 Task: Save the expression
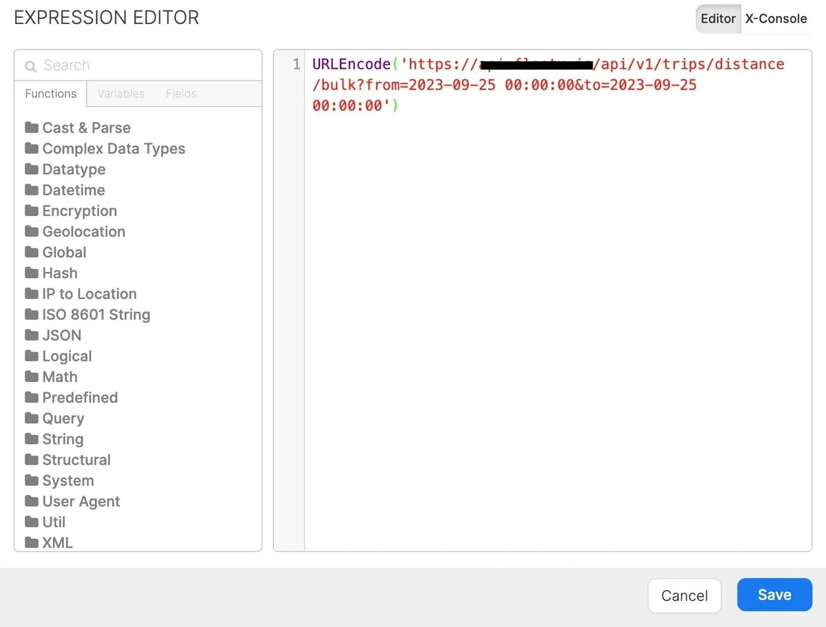pos(774,595)
